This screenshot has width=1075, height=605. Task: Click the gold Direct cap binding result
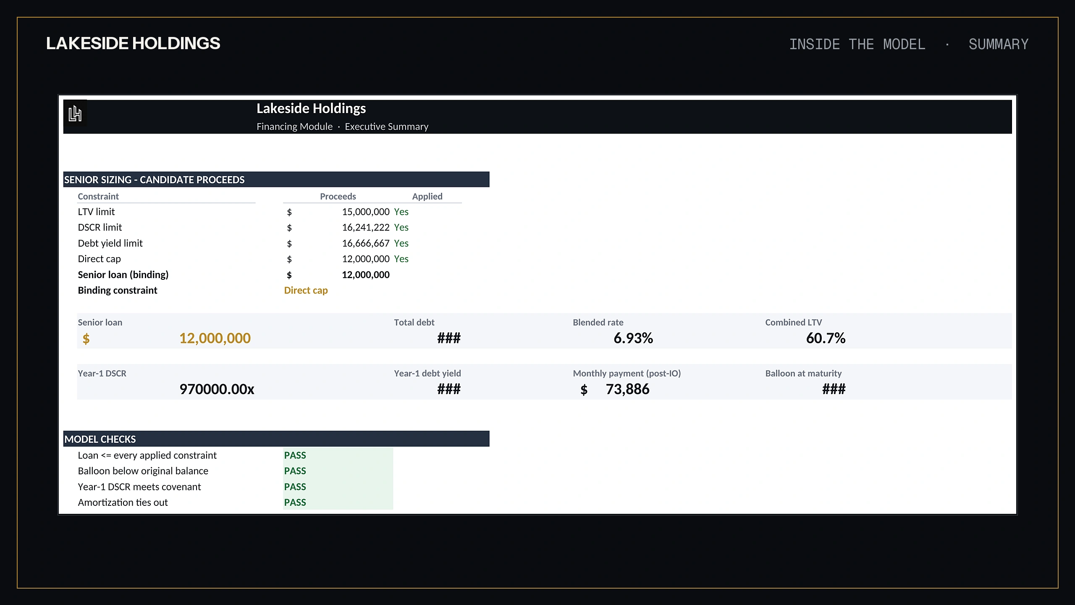(x=306, y=290)
